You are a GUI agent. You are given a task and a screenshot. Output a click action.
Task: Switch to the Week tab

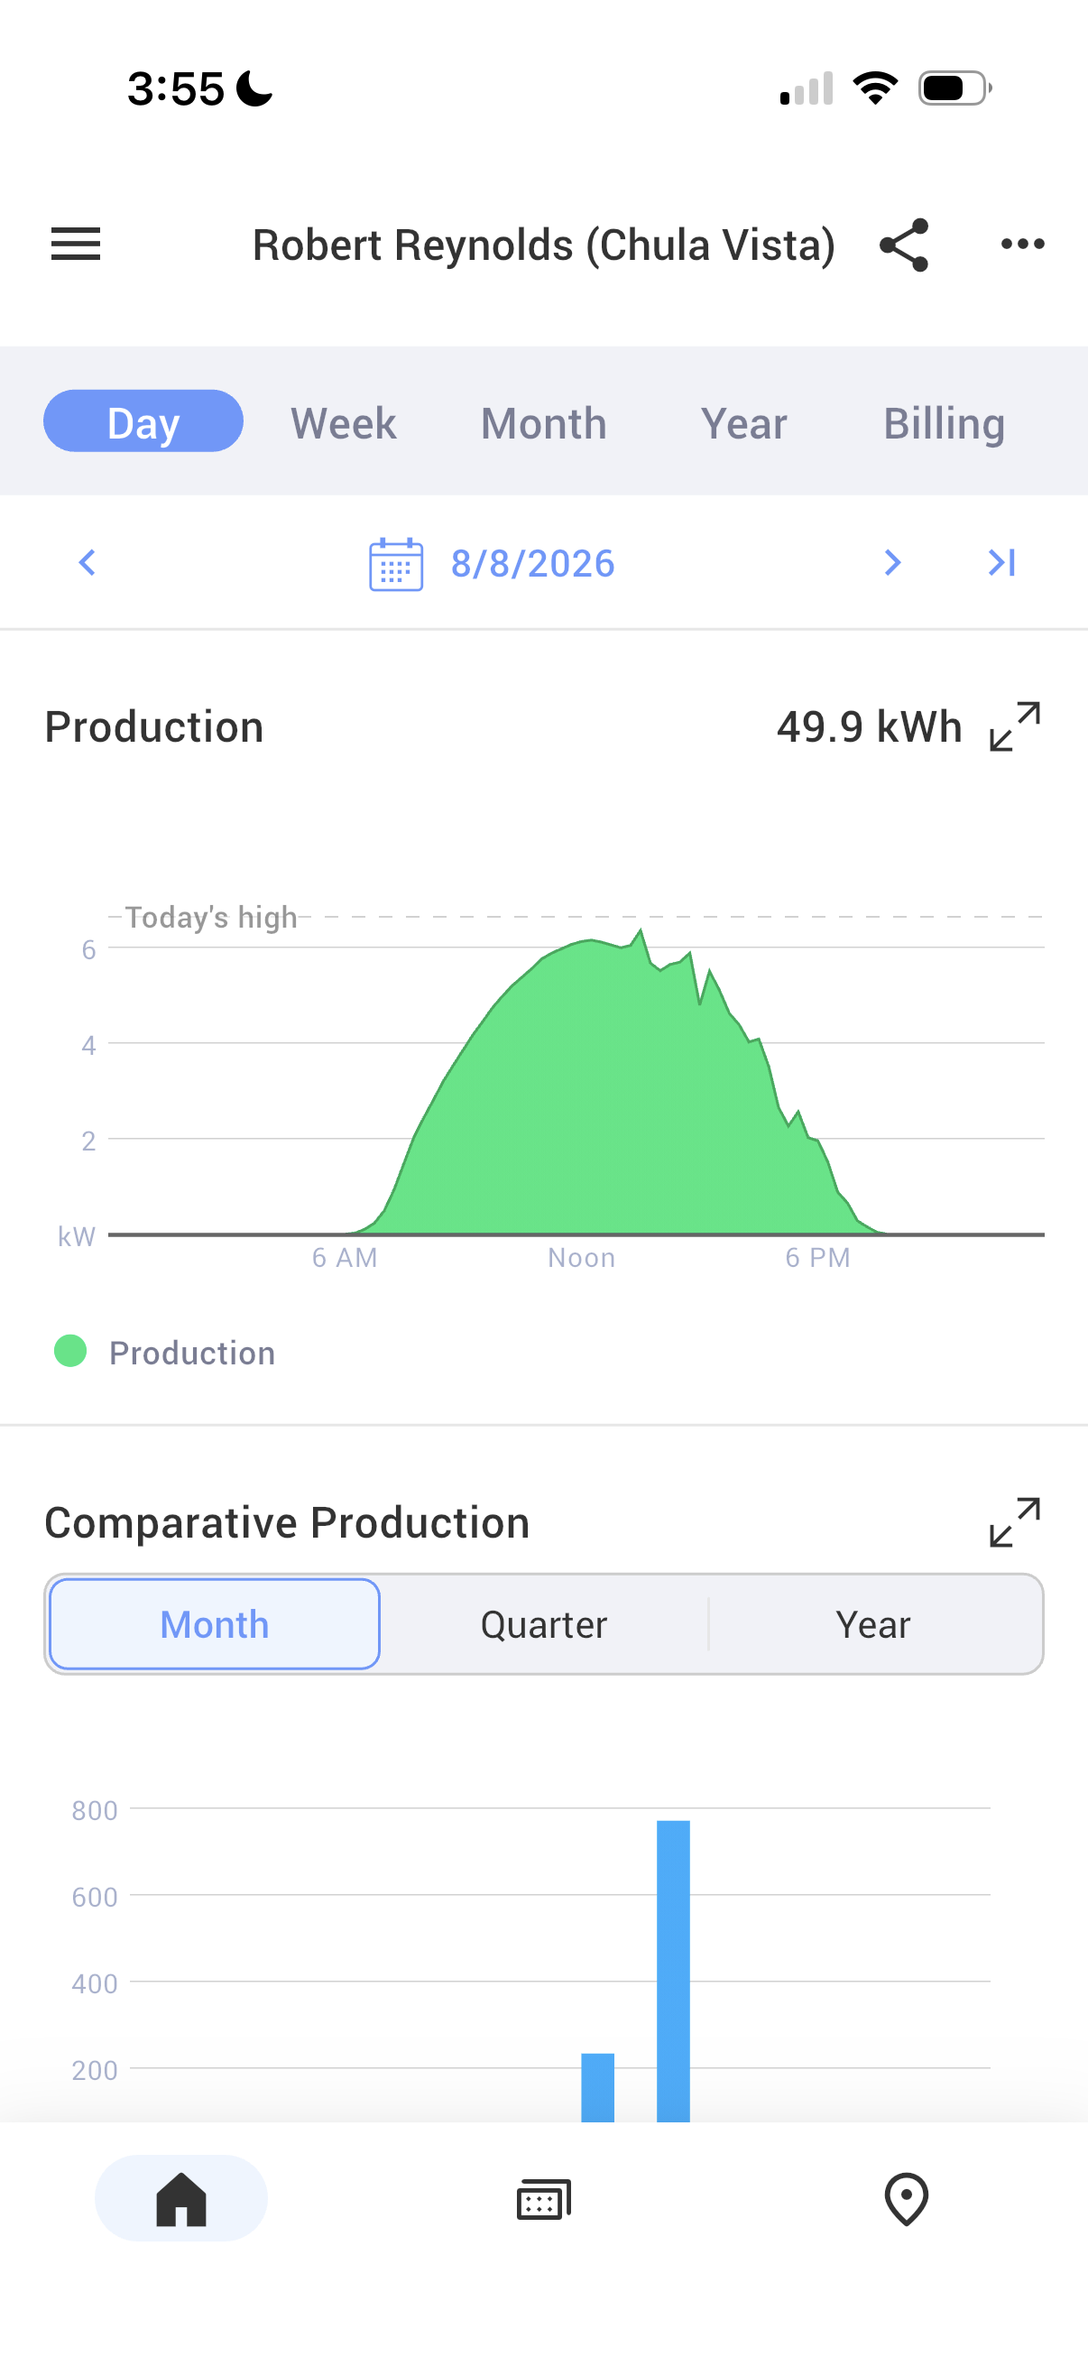coord(344,423)
